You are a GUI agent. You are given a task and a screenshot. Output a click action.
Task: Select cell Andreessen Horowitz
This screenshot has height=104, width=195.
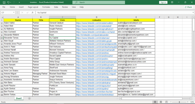(x=63, y=71)
